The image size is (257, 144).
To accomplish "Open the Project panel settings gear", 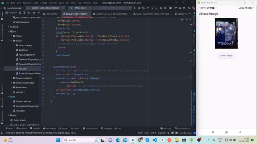I will click(x=34, y=12).
